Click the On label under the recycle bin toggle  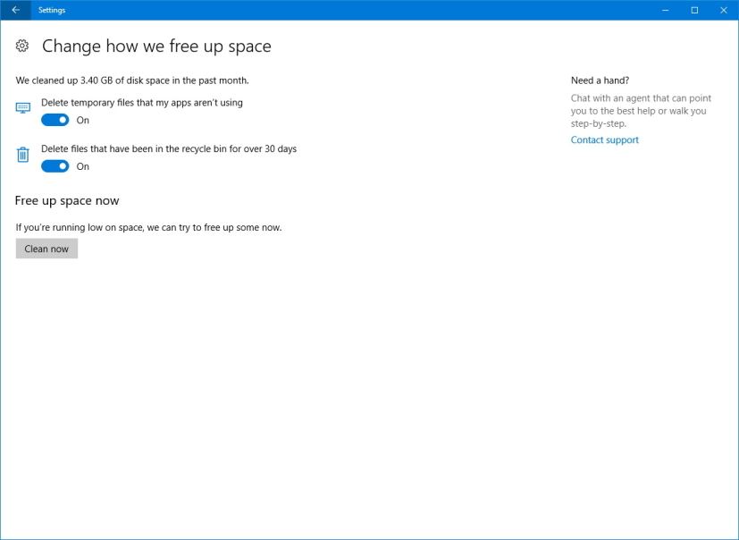click(83, 166)
